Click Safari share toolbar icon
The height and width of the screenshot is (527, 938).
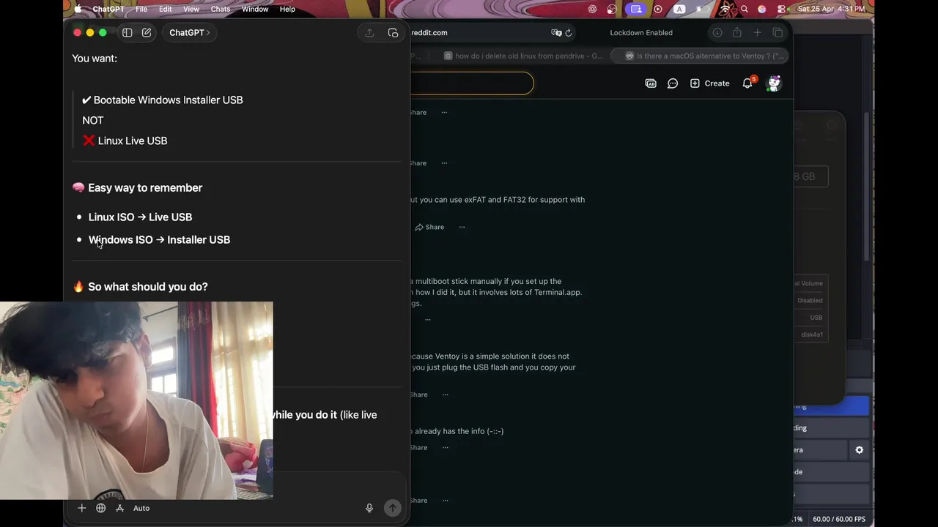(x=737, y=32)
